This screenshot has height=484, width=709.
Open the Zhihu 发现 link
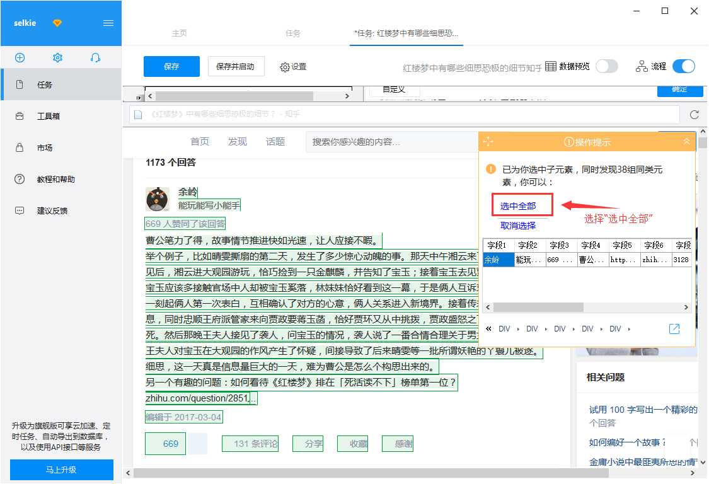(x=238, y=142)
